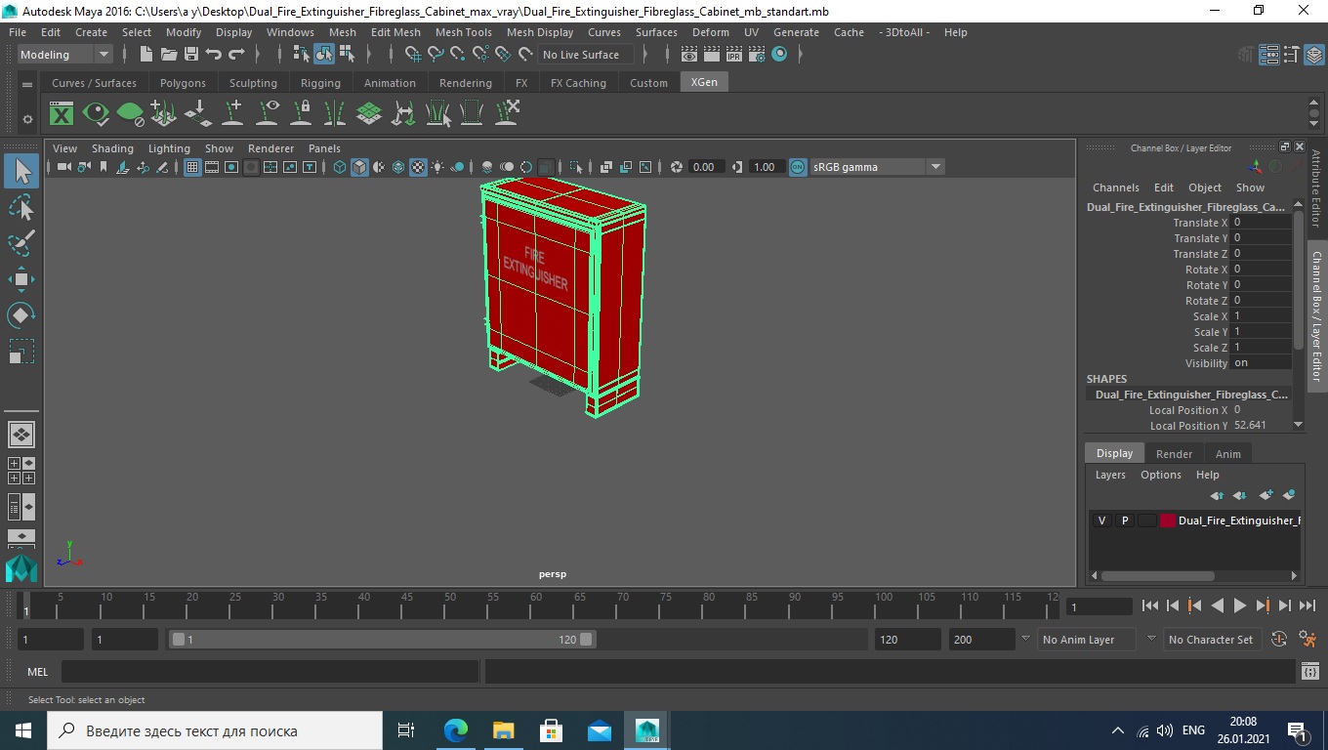Image resolution: width=1328 pixels, height=750 pixels.
Task: Activate the Lasso select tool
Action: [21, 207]
